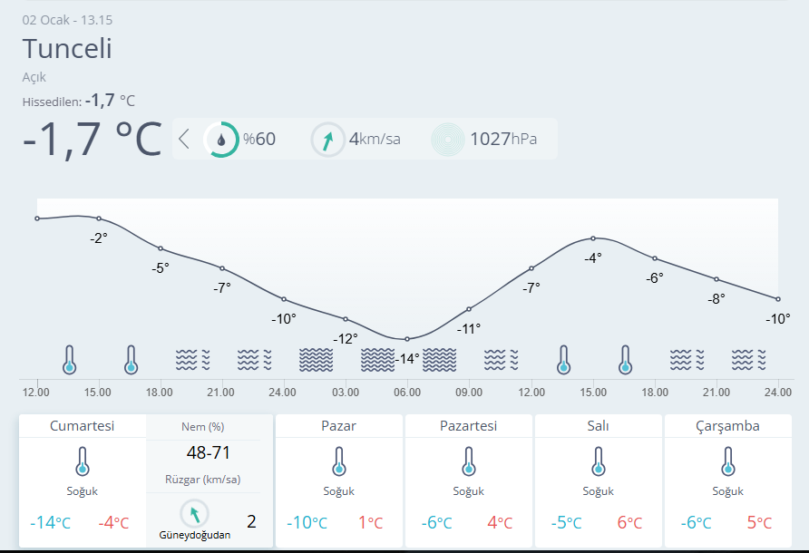
Task: Select the Salı day heading
Action: click(x=599, y=426)
